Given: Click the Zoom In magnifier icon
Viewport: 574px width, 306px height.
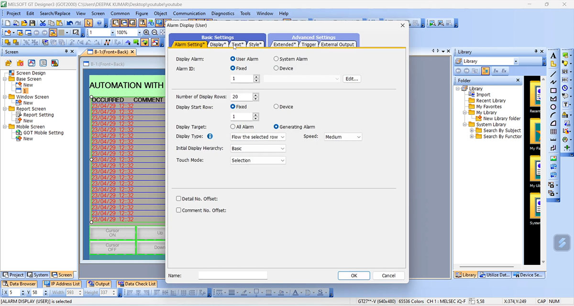Looking at the screenshot, I should pos(147,32).
